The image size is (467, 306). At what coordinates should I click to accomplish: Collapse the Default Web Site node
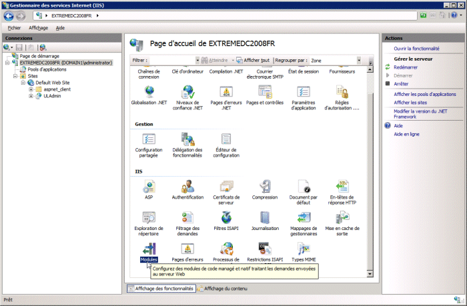(x=23, y=83)
